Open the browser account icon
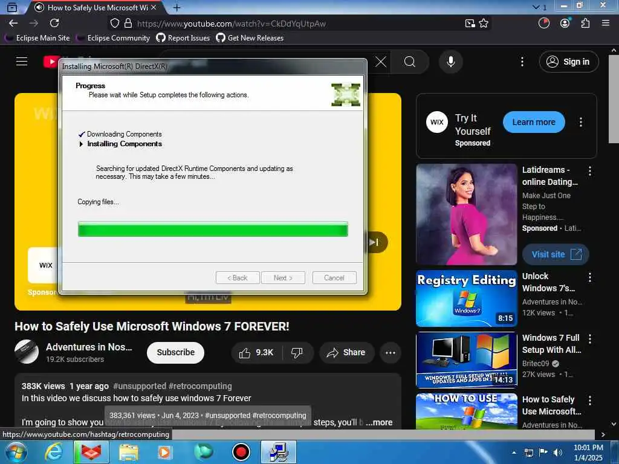The width and height of the screenshot is (619, 464). pyautogui.click(x=565, y=24)
